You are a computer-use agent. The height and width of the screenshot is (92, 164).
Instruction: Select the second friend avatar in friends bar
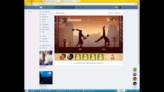click(x=70, y=57)
